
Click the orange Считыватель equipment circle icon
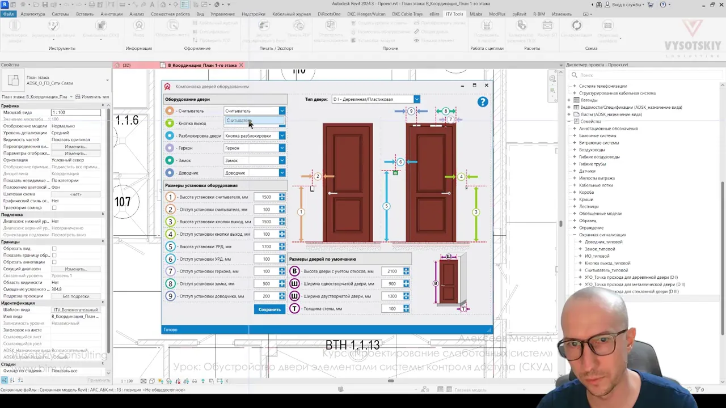170,111
